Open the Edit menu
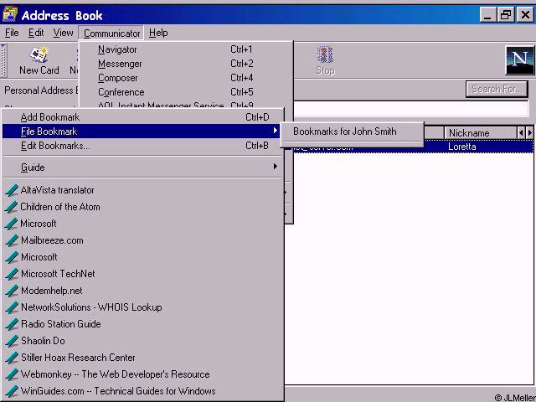This screenshot has height=402, width=536. tap(36, 33)
